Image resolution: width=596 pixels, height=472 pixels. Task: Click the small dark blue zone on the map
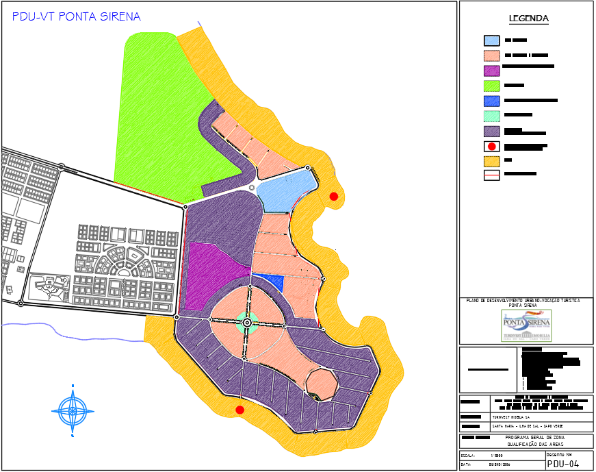(x=270, y=281)
